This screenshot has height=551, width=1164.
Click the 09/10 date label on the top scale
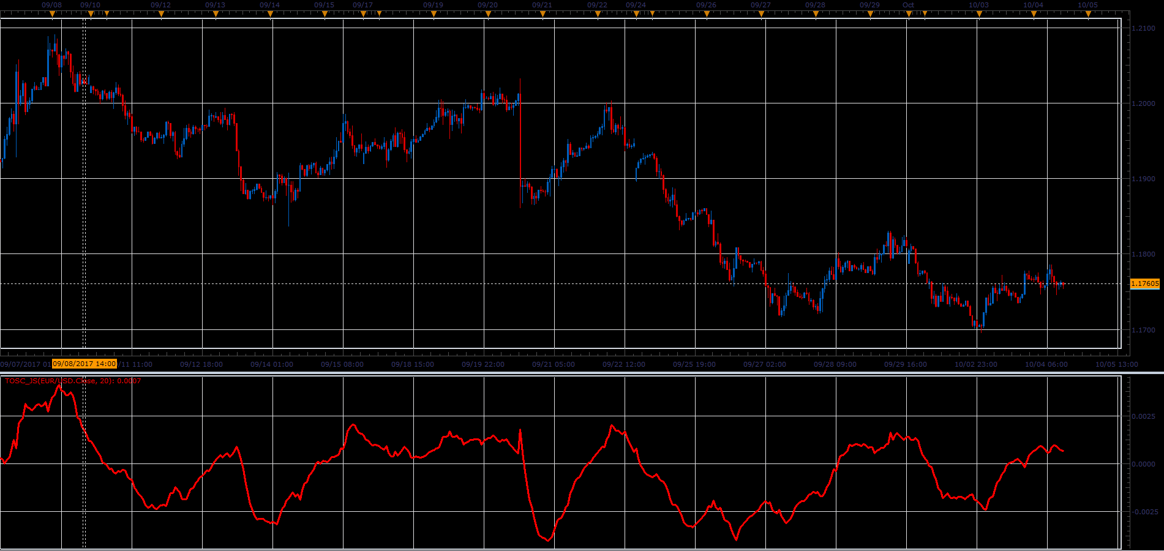tap(90, 5)
